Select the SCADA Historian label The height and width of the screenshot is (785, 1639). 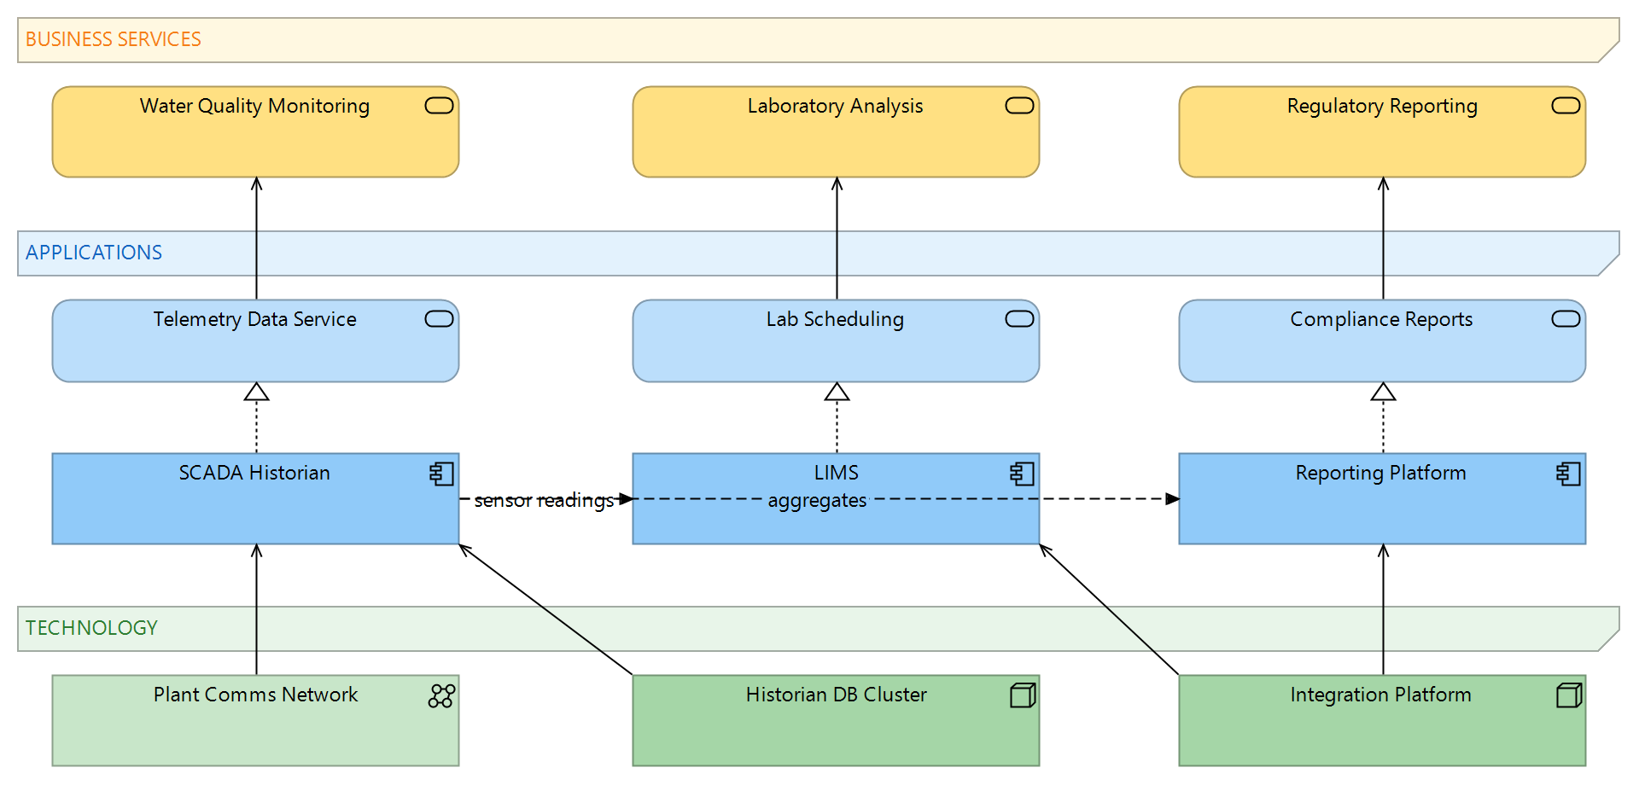pos(254,474)
